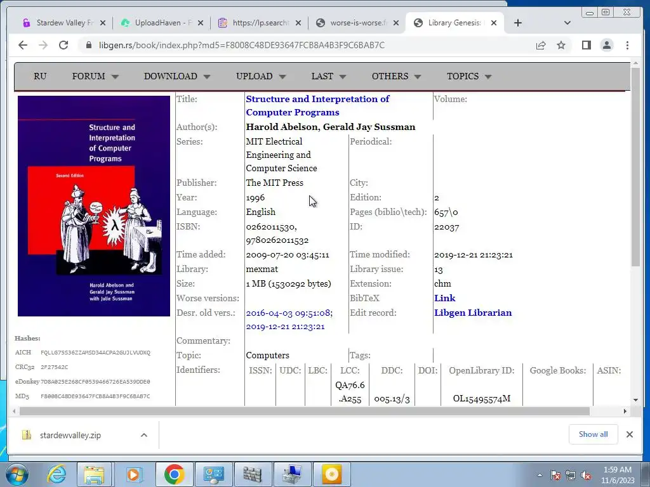Image resolution: width=650 pixels, height=487 pixels.
Task: Go back to previous page
Action: pos(23,45)
